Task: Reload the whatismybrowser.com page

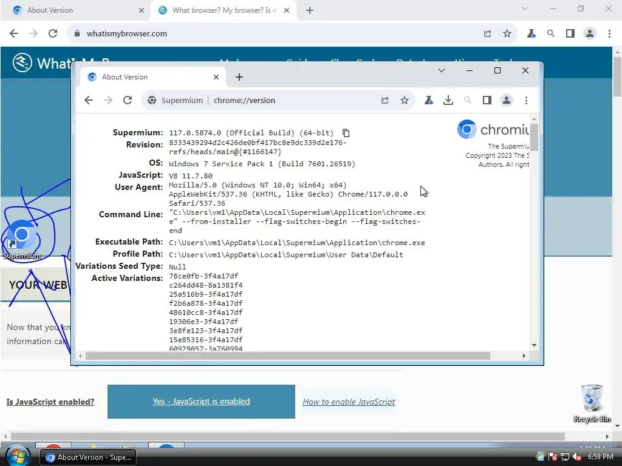Action: [x=53, y=34]
